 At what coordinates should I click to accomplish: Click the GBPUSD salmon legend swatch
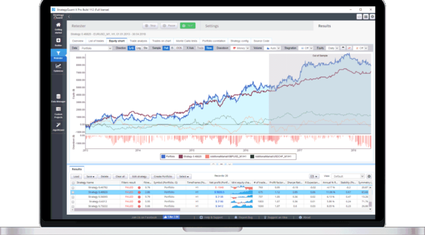[207, 157]
